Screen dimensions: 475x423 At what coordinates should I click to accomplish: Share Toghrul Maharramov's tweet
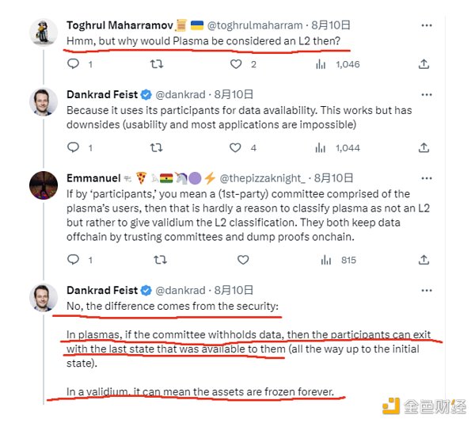424,63
